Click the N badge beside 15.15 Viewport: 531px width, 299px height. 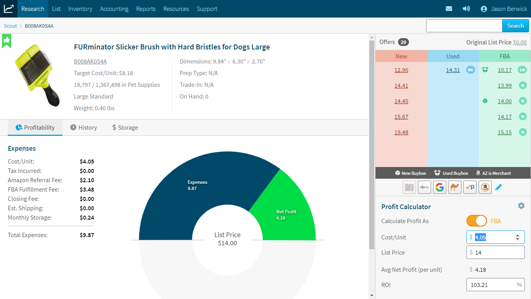click(523, 132)
